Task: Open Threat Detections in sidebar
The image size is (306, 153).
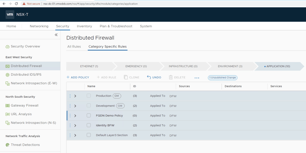Action: click(x=25, y=145)
